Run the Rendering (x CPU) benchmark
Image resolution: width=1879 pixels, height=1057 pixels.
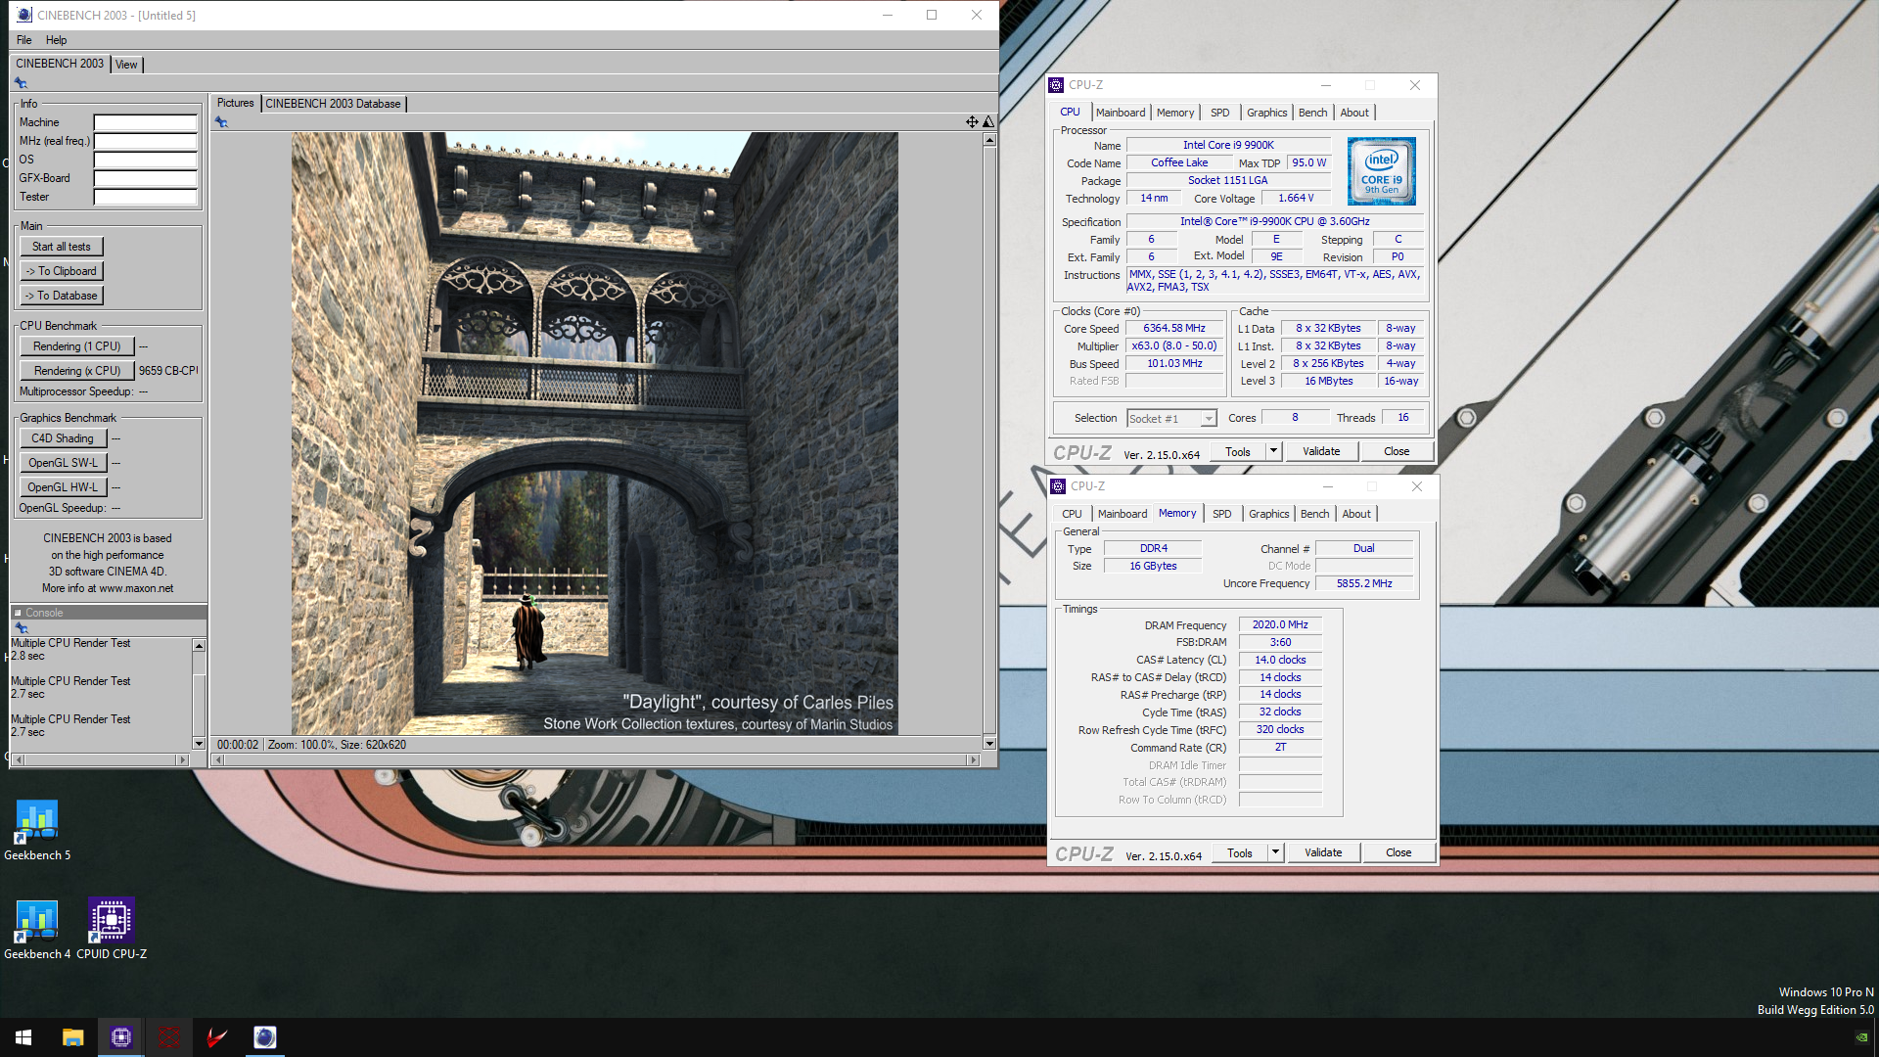tap(77, 371)
